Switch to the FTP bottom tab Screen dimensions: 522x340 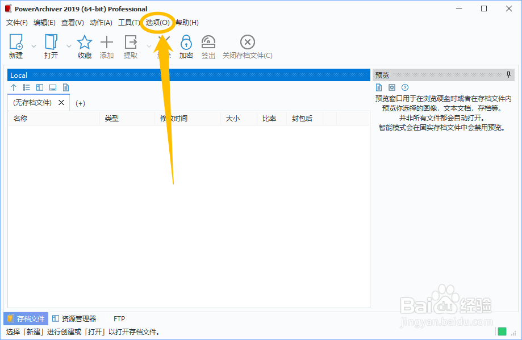(119, 318)
